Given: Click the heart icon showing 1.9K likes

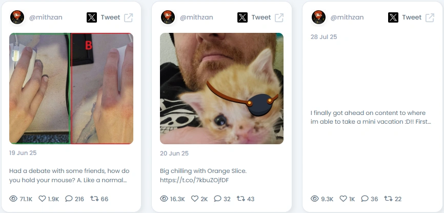Looking at the screenshot, I should [x=42, y=199].
